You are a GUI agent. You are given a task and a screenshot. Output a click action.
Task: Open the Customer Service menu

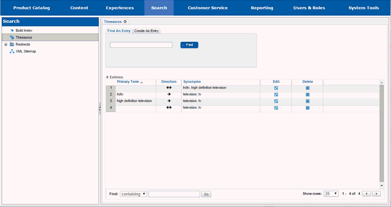207,8
